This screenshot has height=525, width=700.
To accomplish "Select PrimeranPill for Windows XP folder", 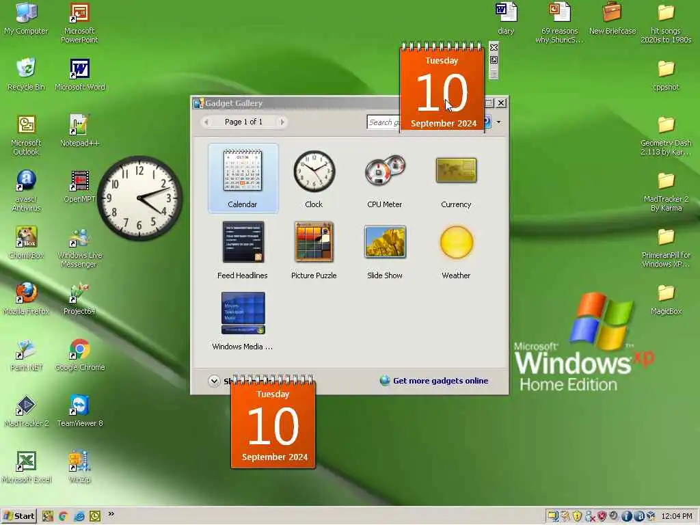I will [666, 247].
